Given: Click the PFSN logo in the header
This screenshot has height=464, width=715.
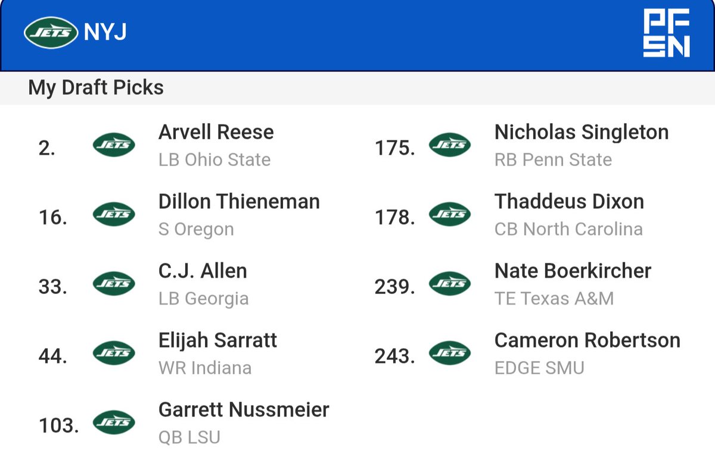Looking at the screenshot, I should [667, 33].
